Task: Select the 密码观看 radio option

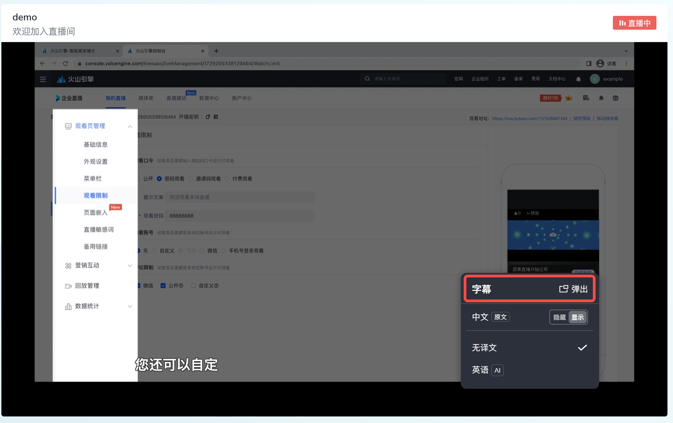Action: (x=159, y=179)
